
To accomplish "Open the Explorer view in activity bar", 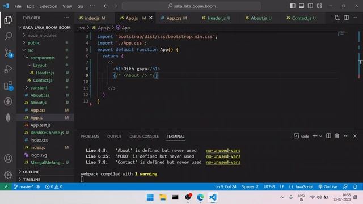I will 8,20.
